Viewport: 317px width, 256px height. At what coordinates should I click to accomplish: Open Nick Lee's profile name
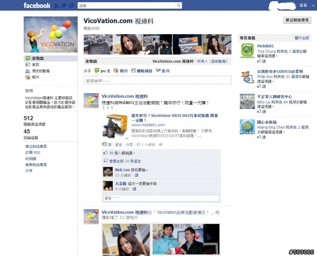[122, 170]
